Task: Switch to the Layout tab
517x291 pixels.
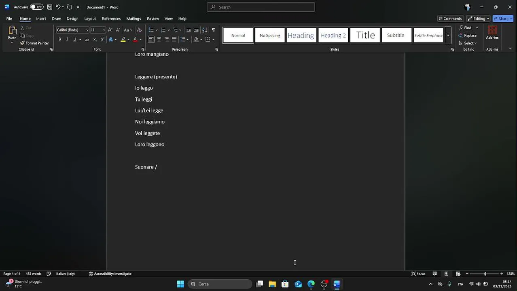Action: [90, 19]
